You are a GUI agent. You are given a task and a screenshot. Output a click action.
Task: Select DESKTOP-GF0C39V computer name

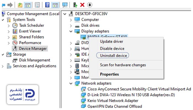coord(91,14)
